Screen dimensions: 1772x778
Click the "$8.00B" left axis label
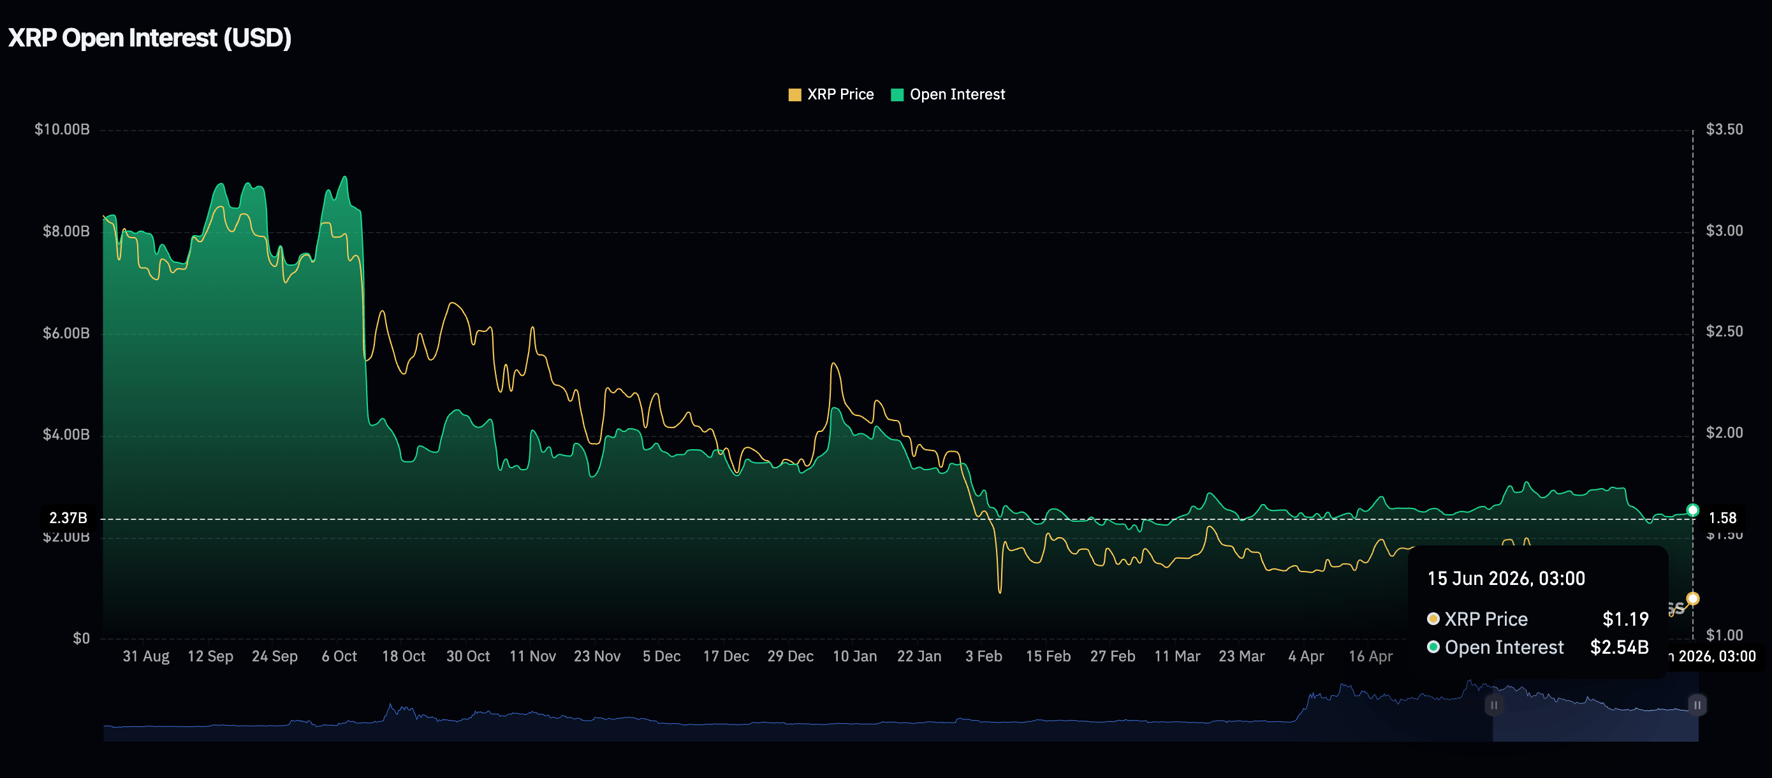click(x=66, y=231)
